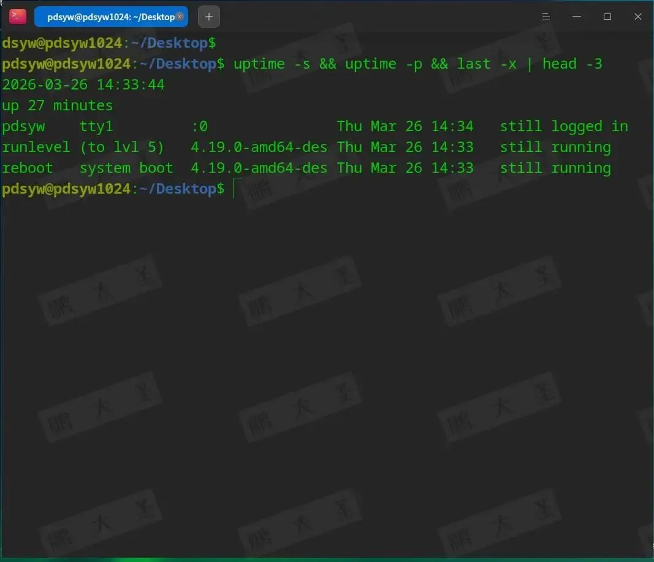Minimize the terminal window
Screen dimensions: 654x562
[576, 17]
